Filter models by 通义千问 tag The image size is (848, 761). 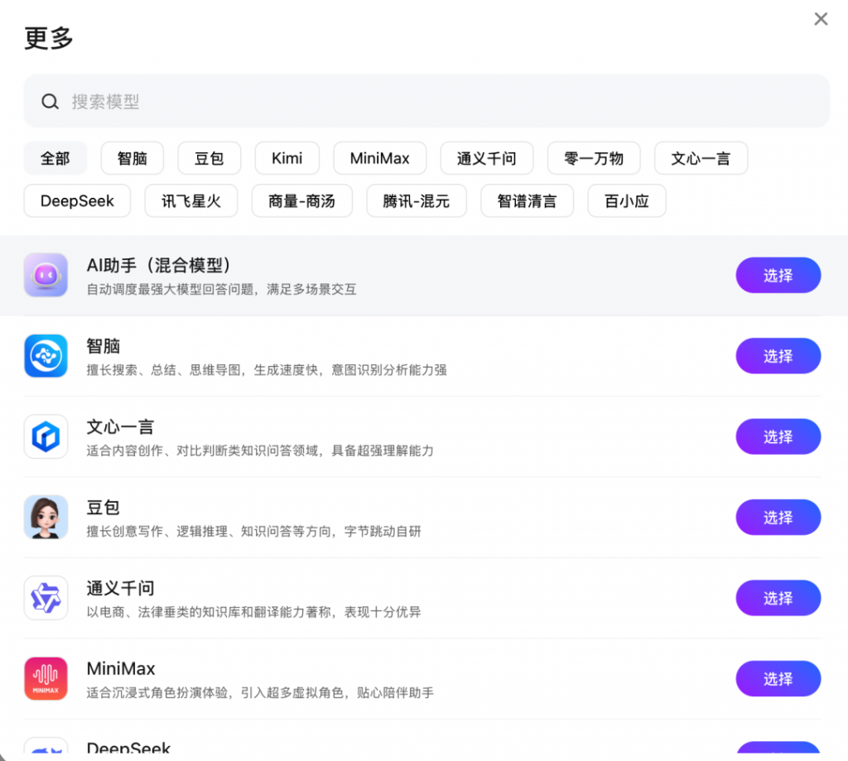tap(487, 158)
